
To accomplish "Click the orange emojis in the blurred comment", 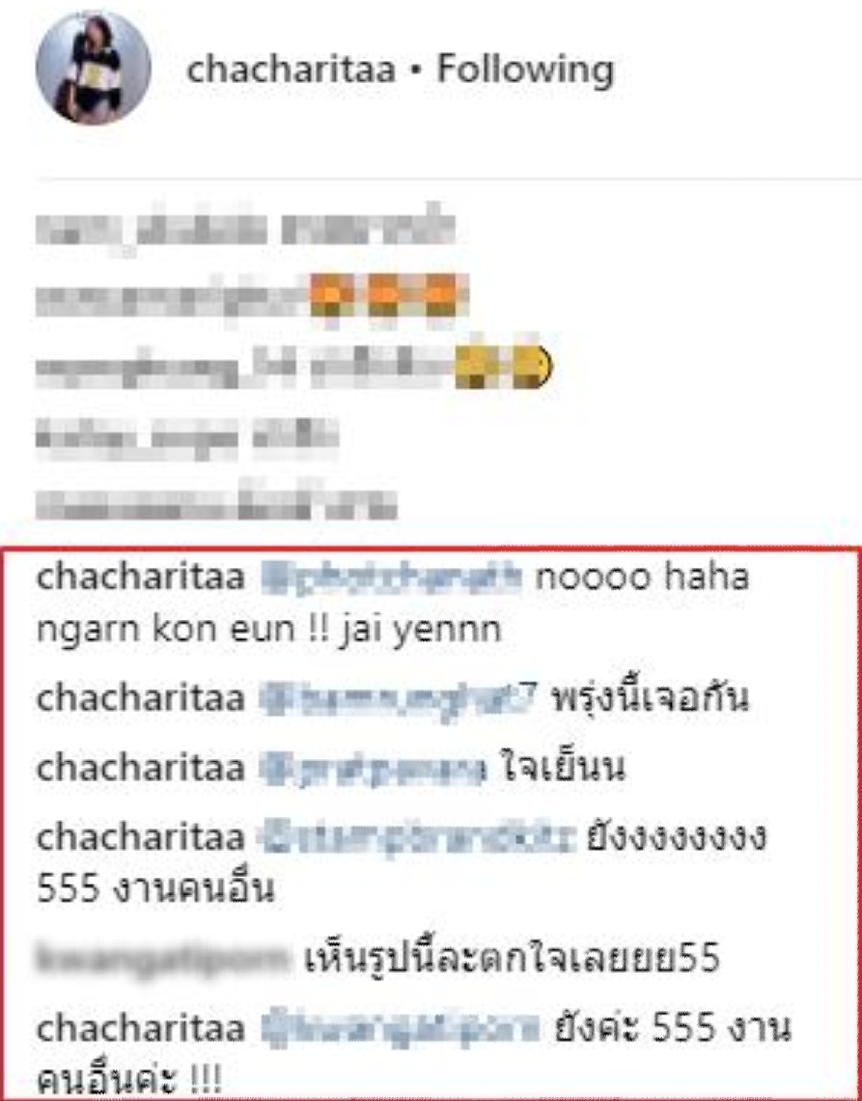I will (390, 296).
